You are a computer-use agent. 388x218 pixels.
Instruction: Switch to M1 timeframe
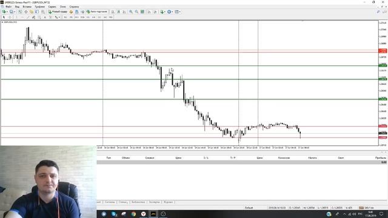tap(65, 18)
